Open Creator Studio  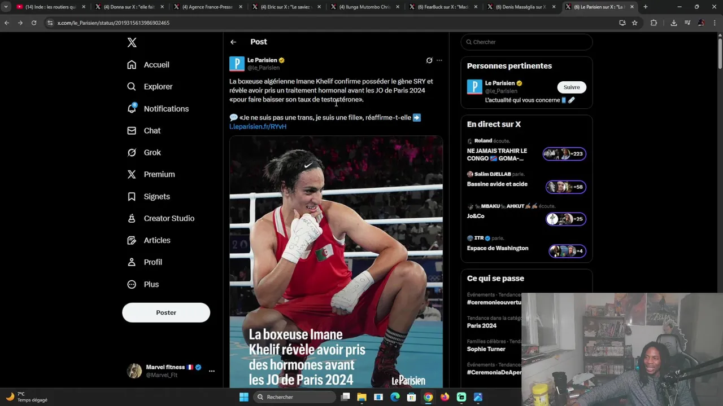coord(161,219)
